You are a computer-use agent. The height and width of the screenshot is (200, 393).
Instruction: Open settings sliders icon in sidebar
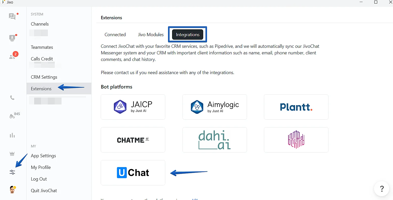pos(12,172)
